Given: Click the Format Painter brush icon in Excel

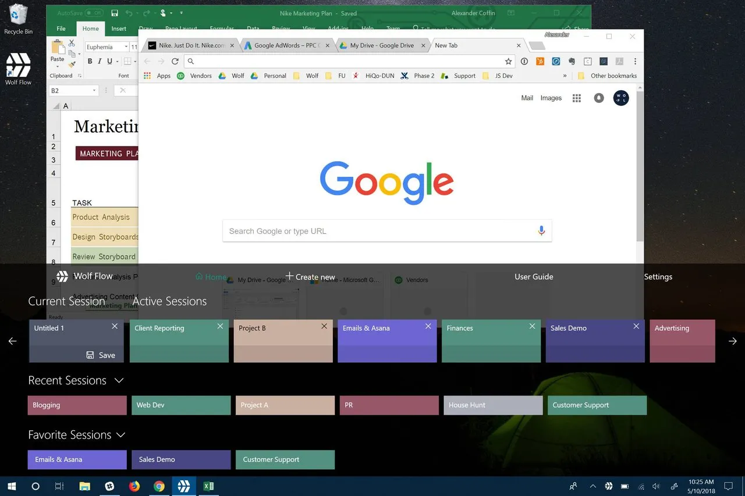Looking at the screenshot, I should (x=72, y=65).
